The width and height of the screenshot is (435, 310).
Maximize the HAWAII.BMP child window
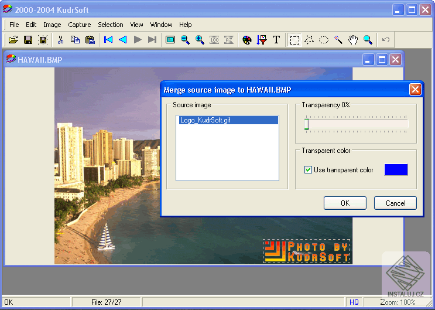(x=382, y=60)
